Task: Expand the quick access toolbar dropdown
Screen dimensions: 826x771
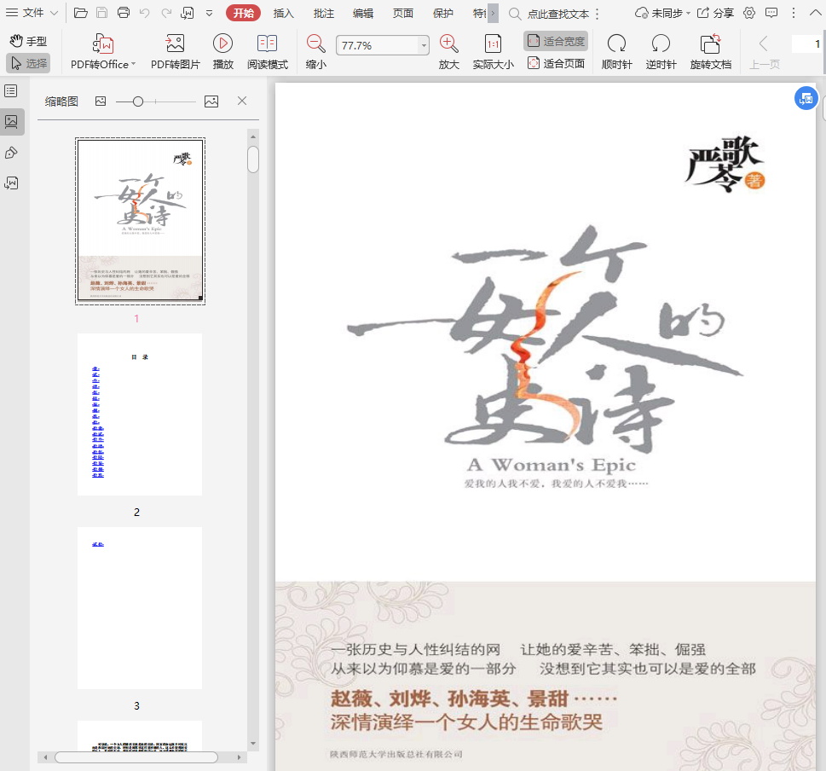Action: coord(209,13)
